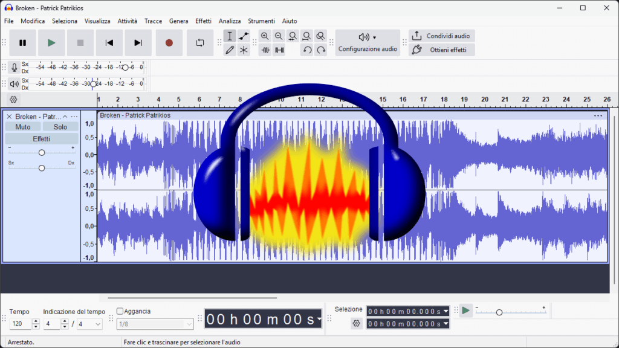Adjust the playback speed slider knob
619x348 pixels.
tap(499, 312)
